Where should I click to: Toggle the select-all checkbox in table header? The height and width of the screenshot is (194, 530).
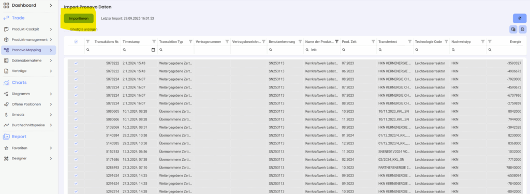click(x=76, y=41)
